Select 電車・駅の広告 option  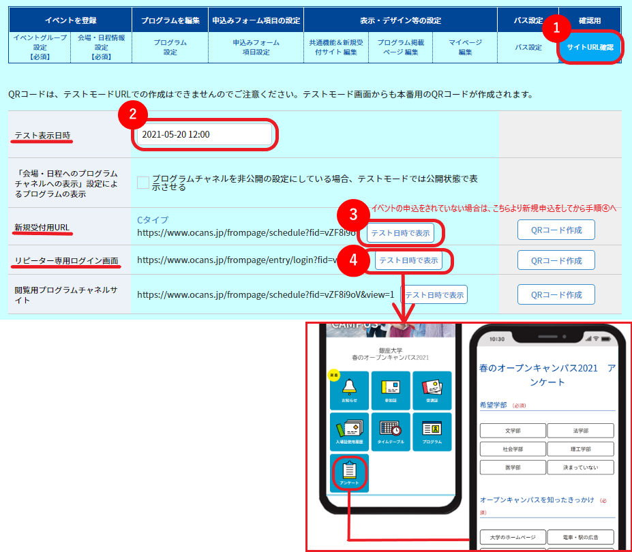tap(580, 537)
